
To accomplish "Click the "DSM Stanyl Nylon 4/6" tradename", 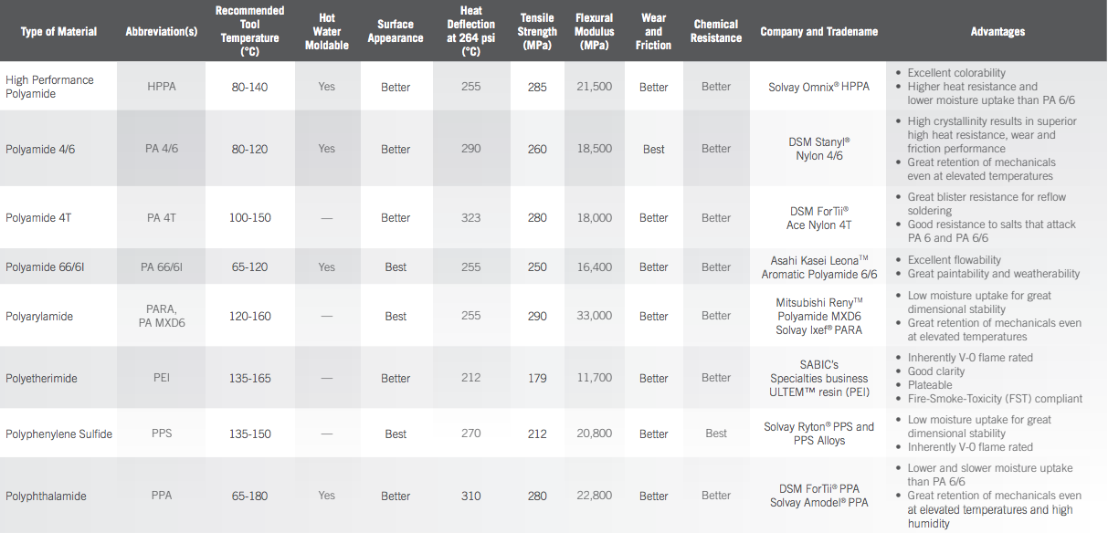I will click(818, 149).
